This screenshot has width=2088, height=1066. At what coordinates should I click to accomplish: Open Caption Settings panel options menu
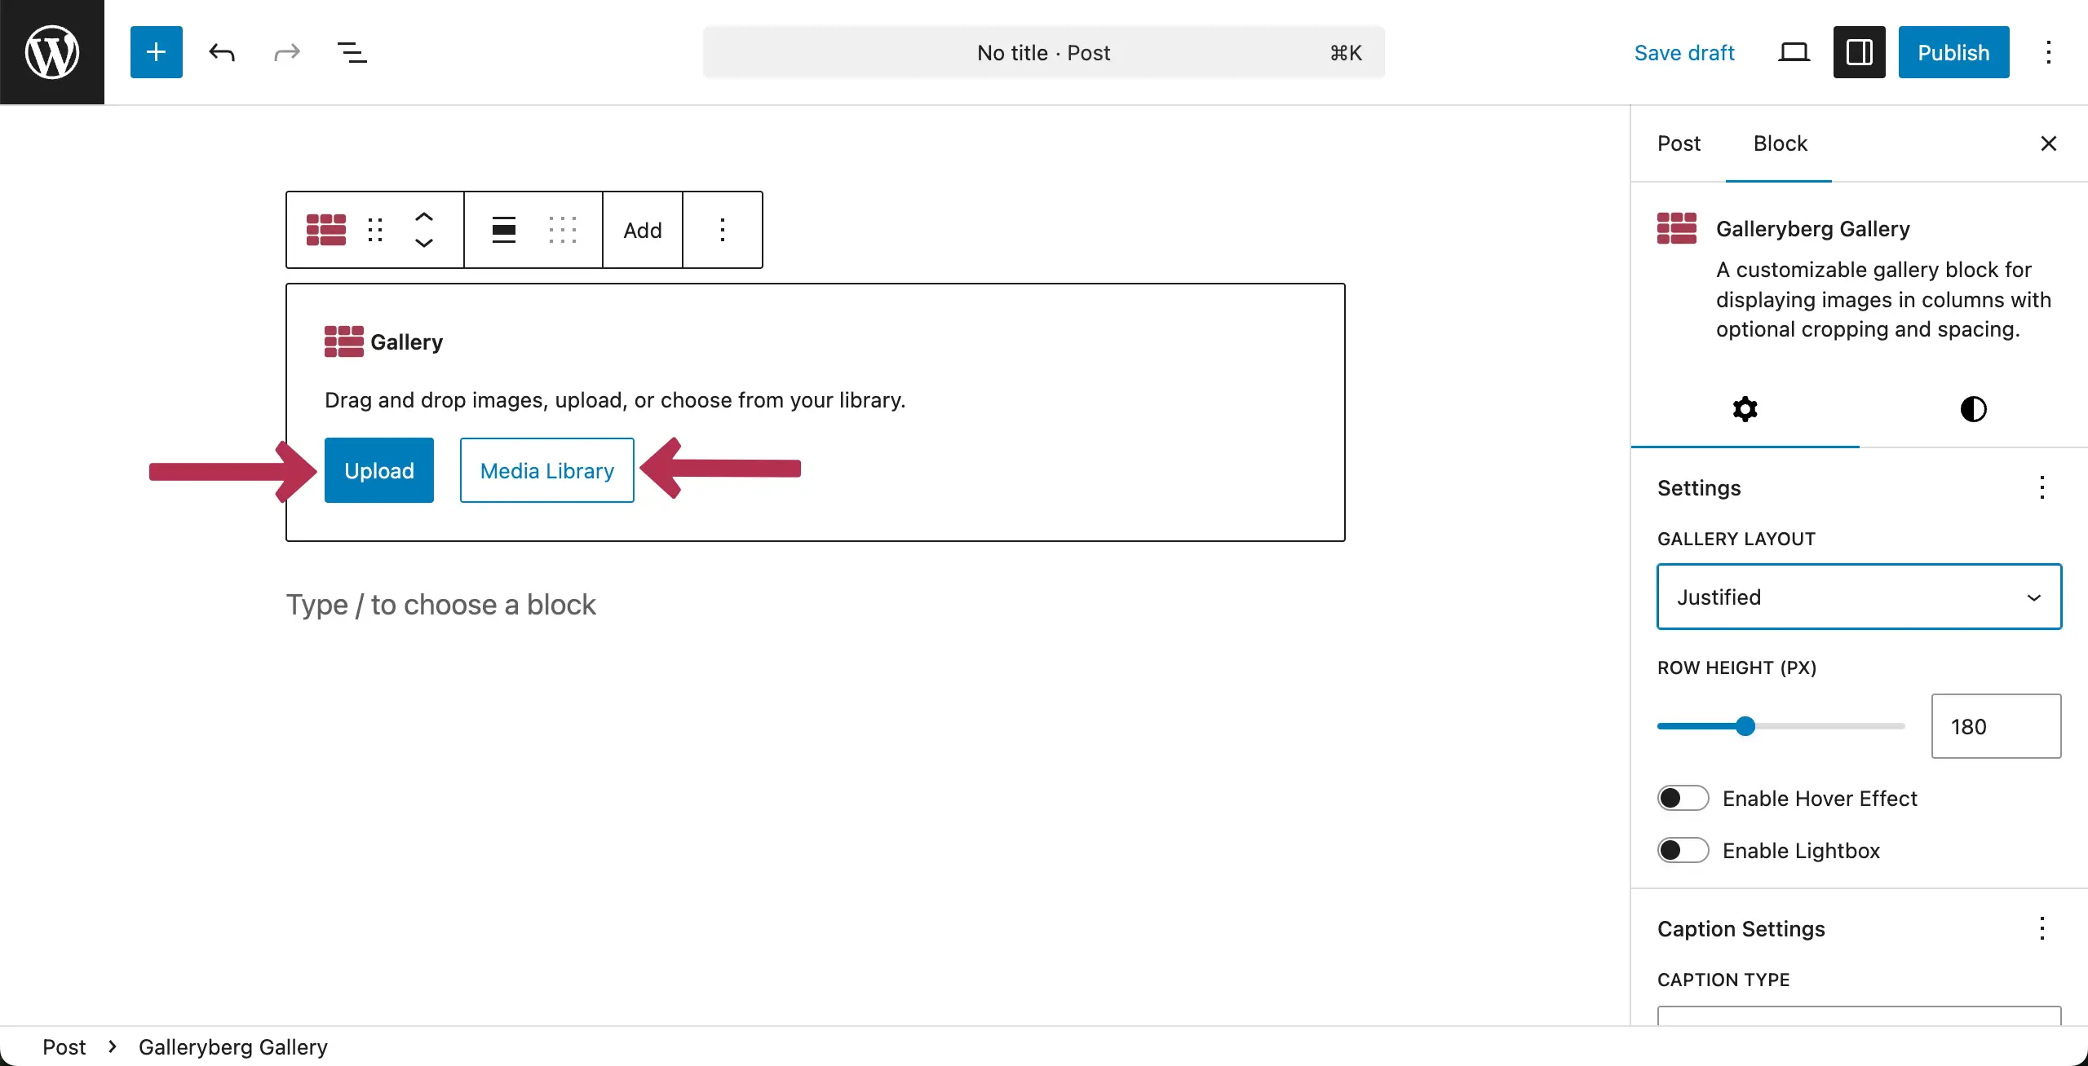pos(2042,929)
